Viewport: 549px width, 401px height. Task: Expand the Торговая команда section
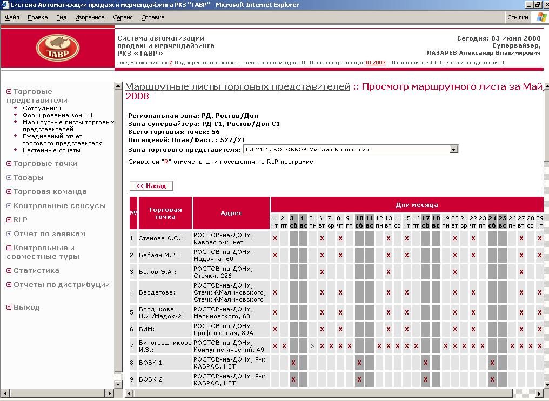click(9, 191)
